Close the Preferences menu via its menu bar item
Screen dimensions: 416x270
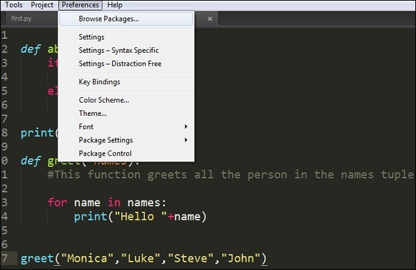coord(80,5)
